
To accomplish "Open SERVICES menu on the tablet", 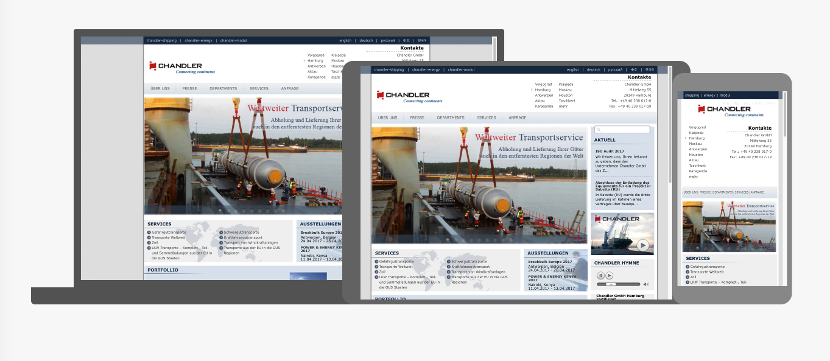I will tap(487, 117).
